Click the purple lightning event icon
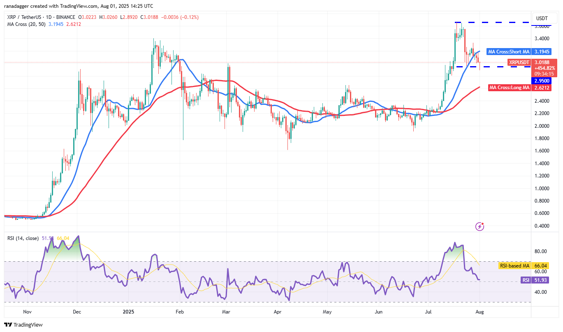 tap(479, 226)
